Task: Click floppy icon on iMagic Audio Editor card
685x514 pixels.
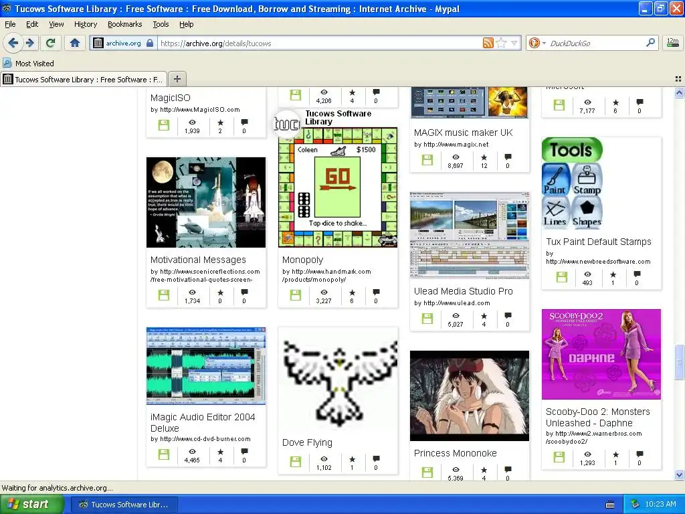Action: (164, 454)
